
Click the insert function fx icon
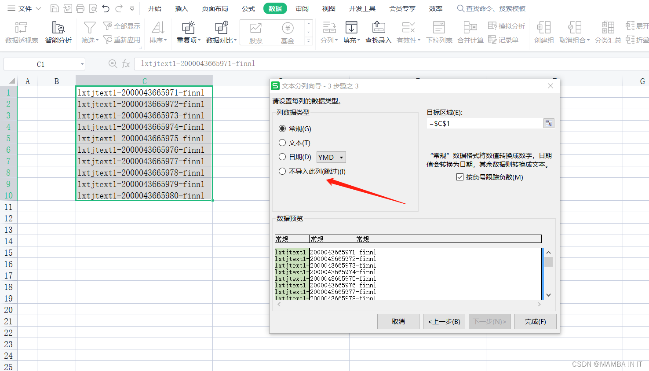coord(126,64)
